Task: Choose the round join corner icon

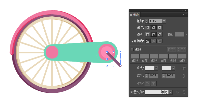Action: tap(154, 34)
